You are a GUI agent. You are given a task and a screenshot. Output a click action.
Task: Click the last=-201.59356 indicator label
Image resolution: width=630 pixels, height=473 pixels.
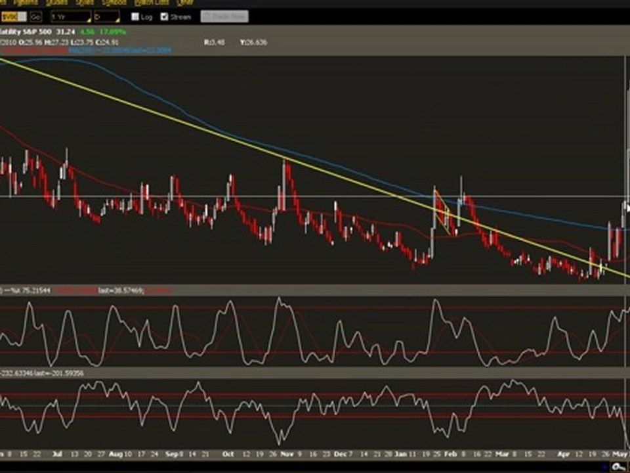point(59,373)
